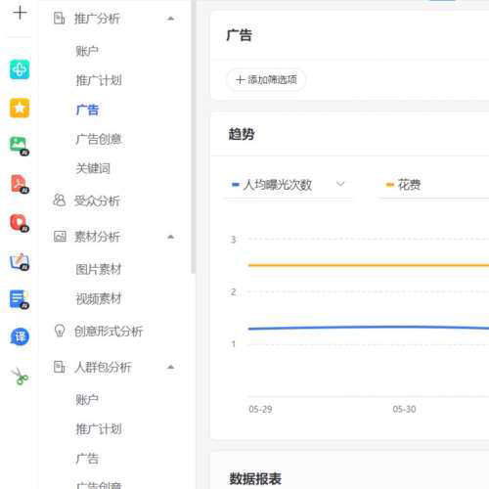Screen dimensions: 489x489
Task: Collapse the 推广分析 section arrow
Action: click(x=170, y=19)
